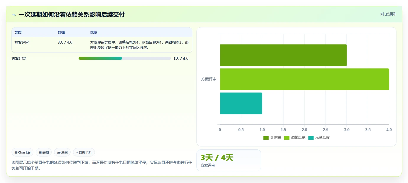The width and height of the screenshot is (408, 183).
Task: Click the 维度 column header
Action: (18, 32)
